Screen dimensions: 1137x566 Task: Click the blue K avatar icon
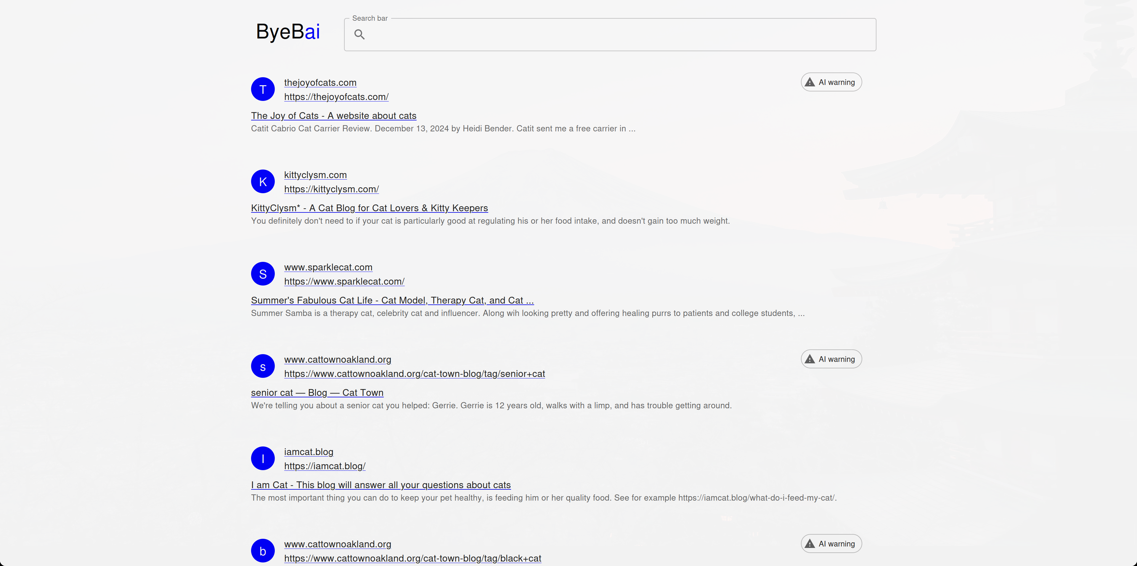pyautogui.click(x=263, y=181)
